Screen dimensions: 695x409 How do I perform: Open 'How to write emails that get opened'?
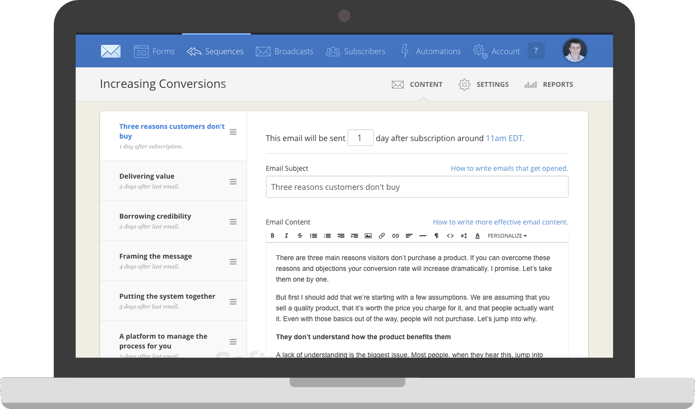click(509, 168)
